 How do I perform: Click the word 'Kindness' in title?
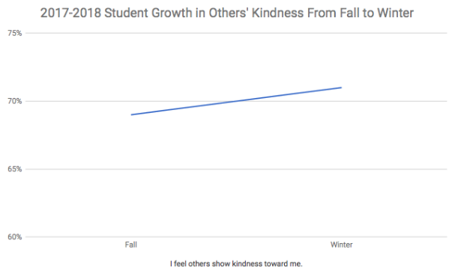pyautogui.click(x=277, y=13)
